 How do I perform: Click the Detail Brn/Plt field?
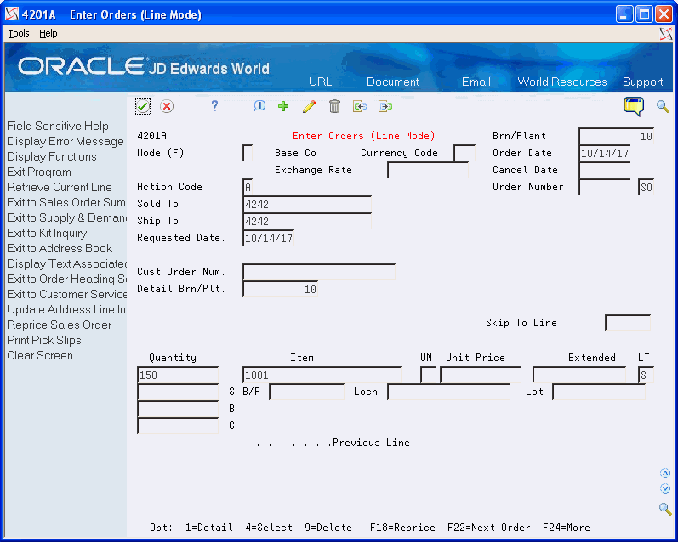point(280,289)
